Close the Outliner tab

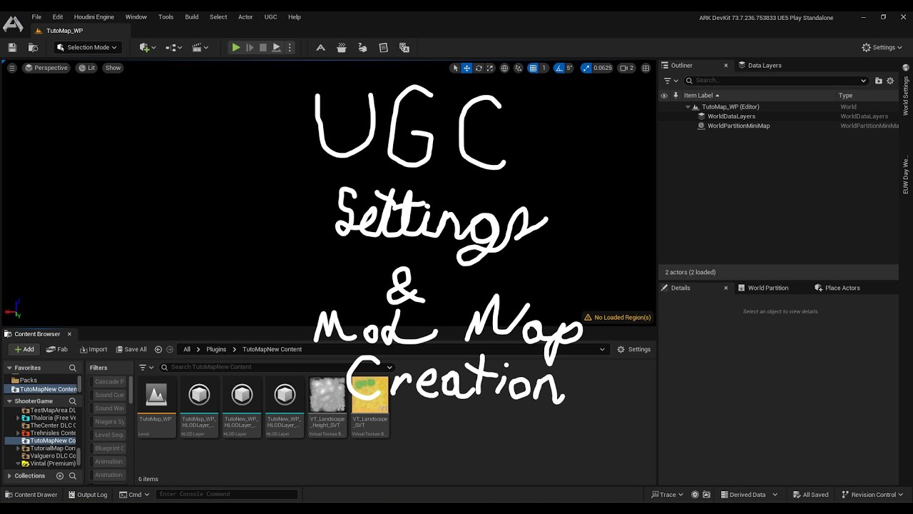726,65
